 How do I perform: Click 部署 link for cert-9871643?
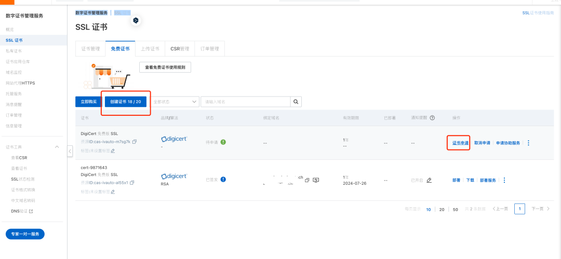click(456, 180)
